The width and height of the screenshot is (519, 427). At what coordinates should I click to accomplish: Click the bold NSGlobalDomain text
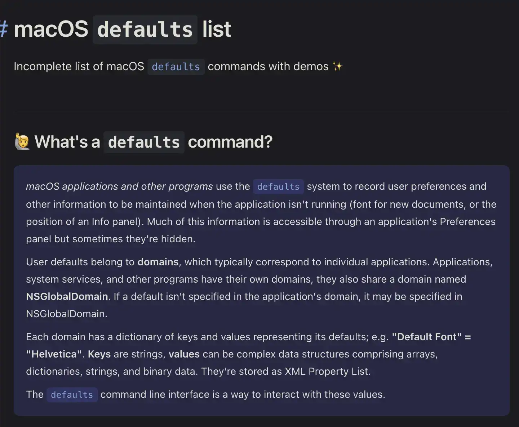click(x=67, y=296)
